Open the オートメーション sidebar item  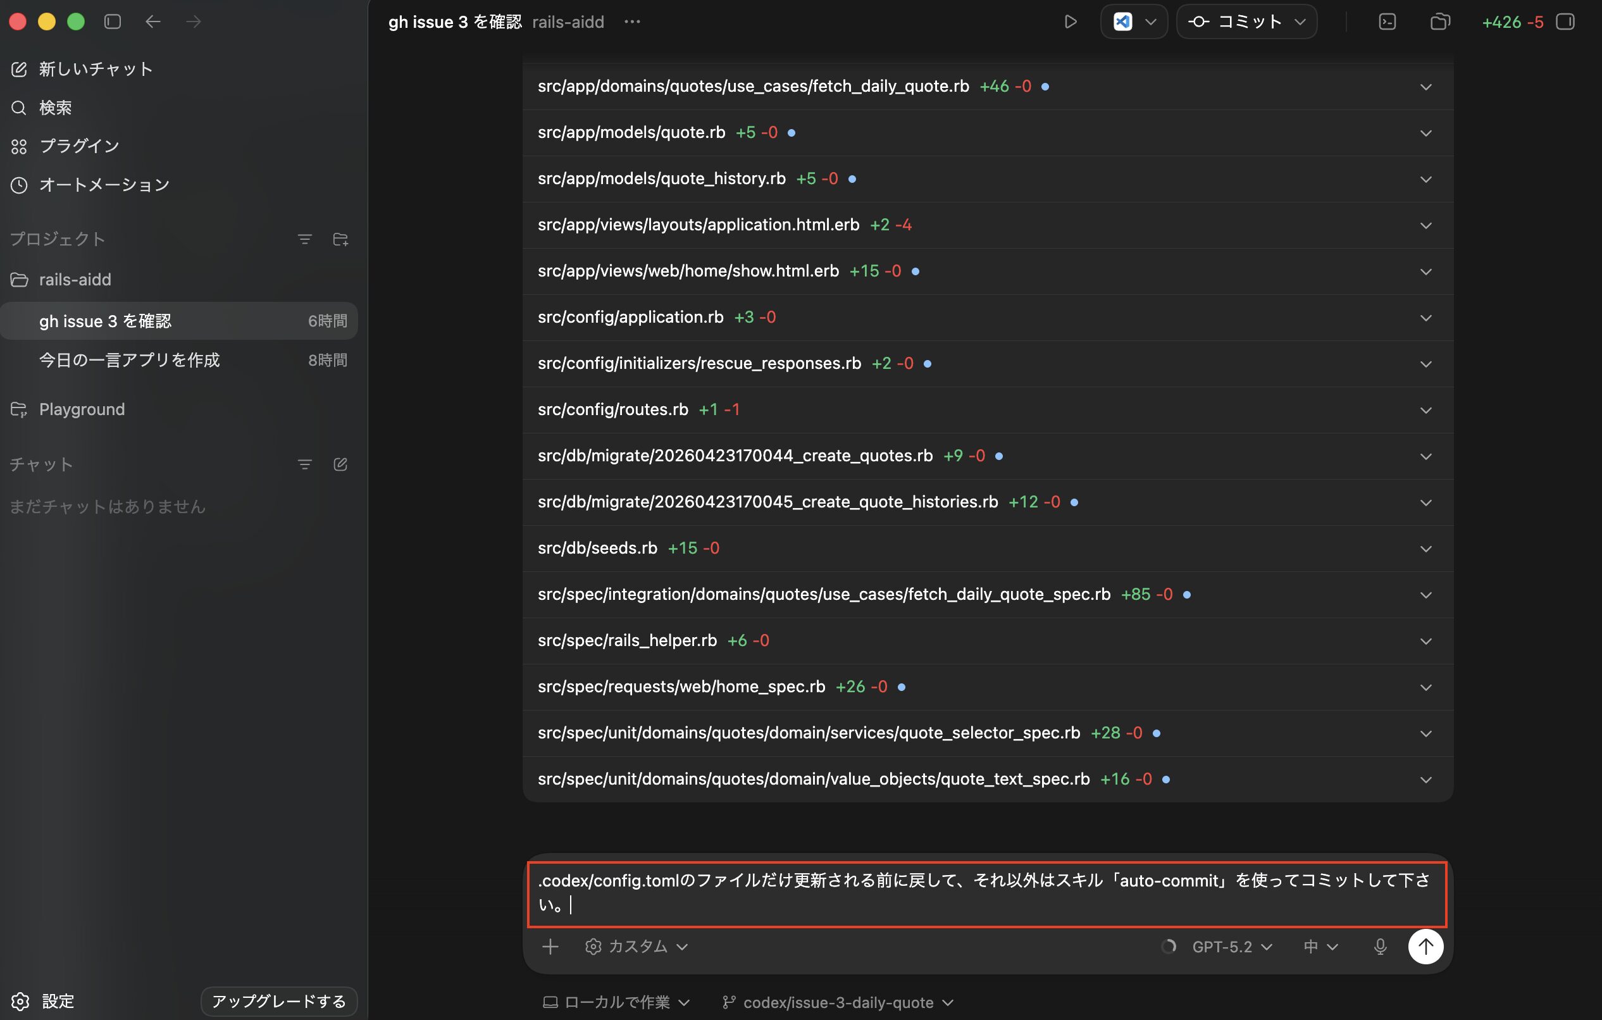104,184
